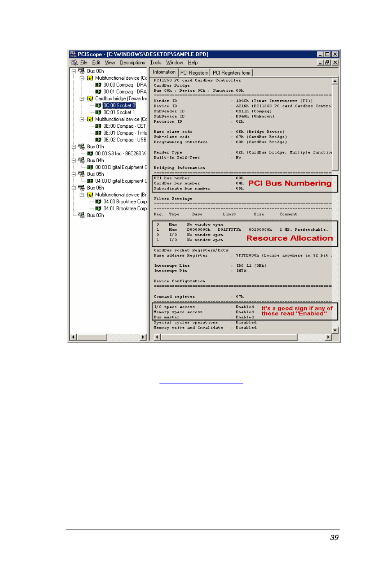Click the Cardbus bridge yellow device icon
Viewport: 372px width, 576px height.
[x=90, y=98]
